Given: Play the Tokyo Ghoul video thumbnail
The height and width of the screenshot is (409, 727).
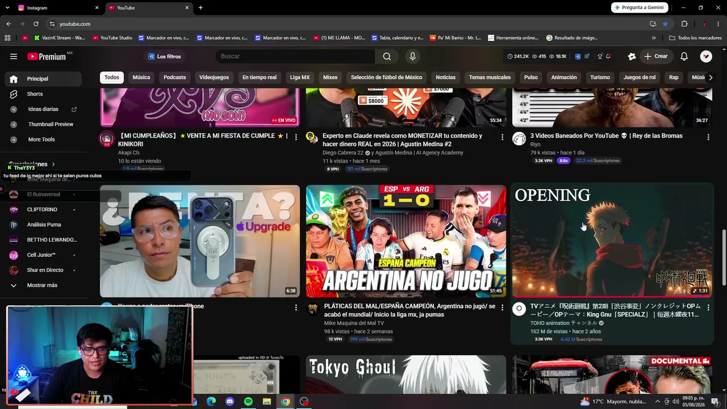Looking at the screenshot, I should pyautogui.click(x=406, y=375).
